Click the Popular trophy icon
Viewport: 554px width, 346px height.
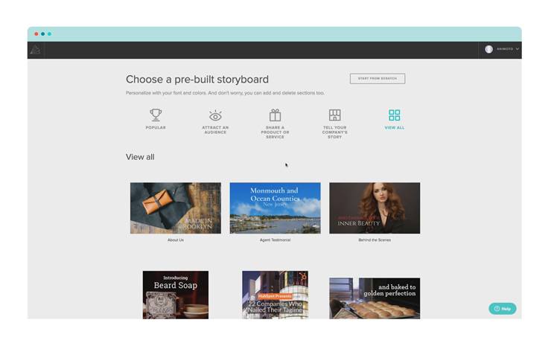click(x=156, y=115)
